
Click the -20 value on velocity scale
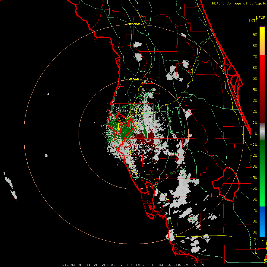click(x=254, y=155)
